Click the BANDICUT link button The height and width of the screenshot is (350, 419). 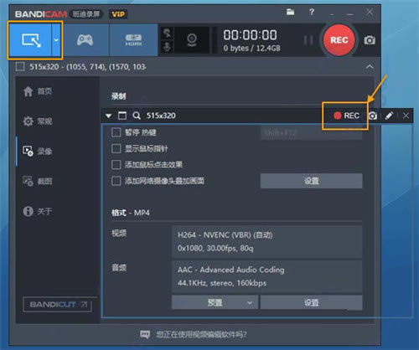point(57,304)
